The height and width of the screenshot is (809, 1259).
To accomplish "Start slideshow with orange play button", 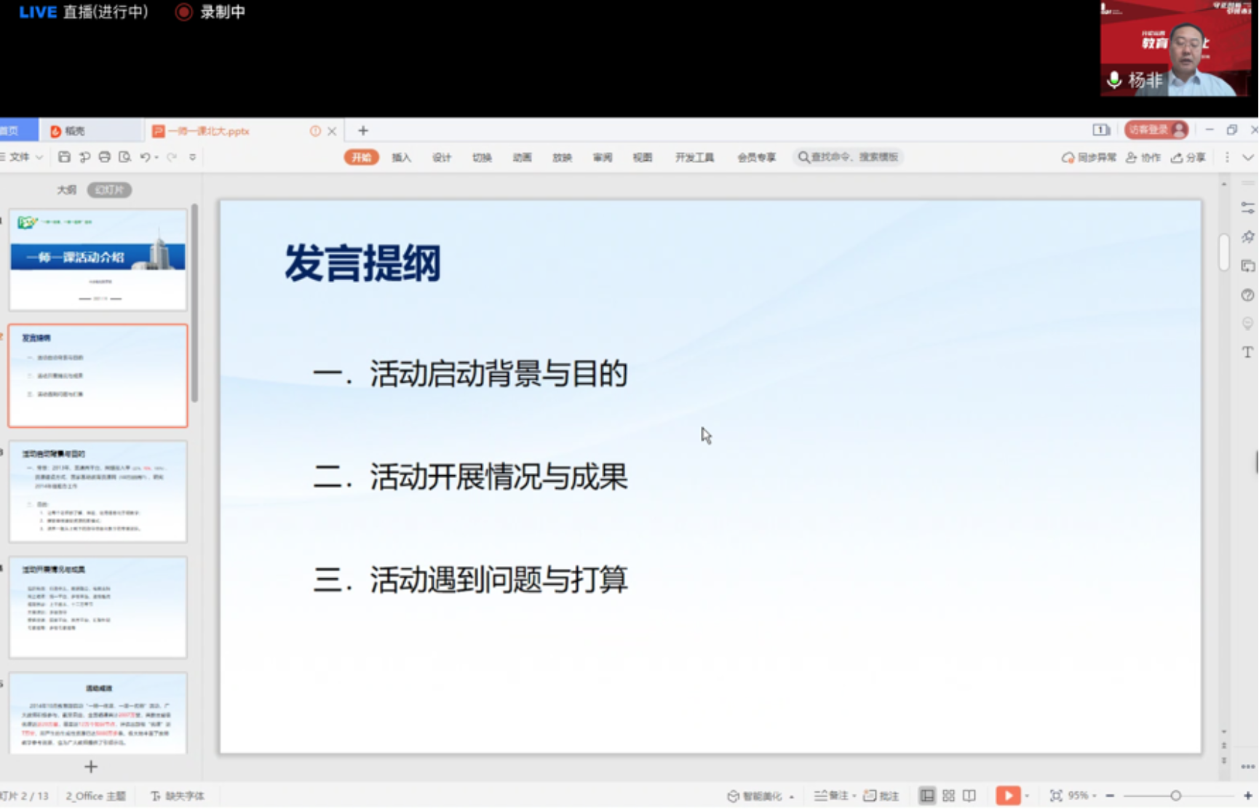I will pyautogui.click(x=1007, y=795).
